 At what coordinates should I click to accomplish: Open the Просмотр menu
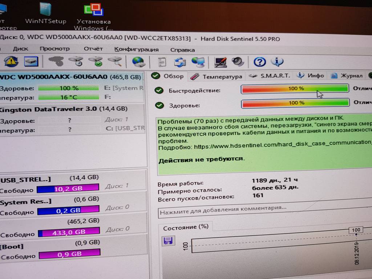[54, 49]
